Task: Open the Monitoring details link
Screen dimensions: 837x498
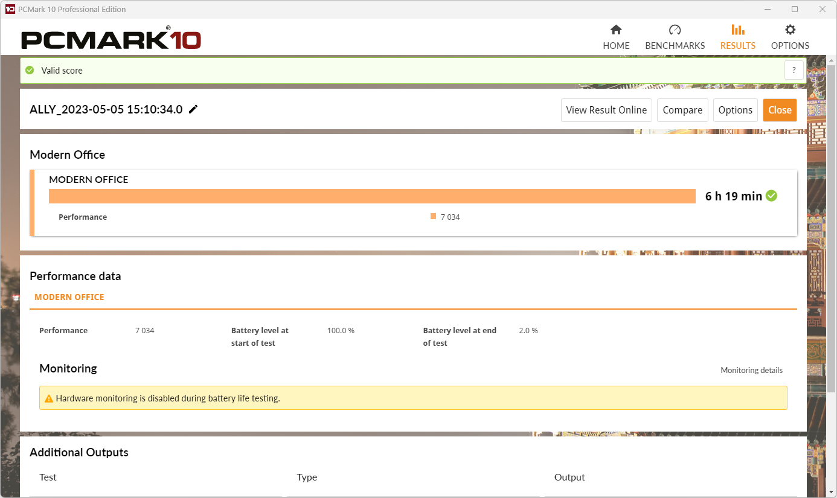Action: coord(751,370)
